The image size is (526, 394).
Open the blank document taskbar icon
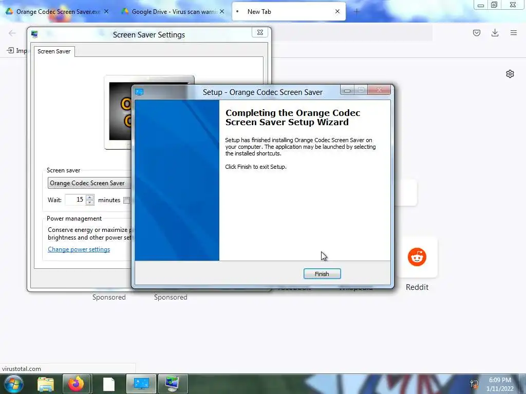(108, 384)
